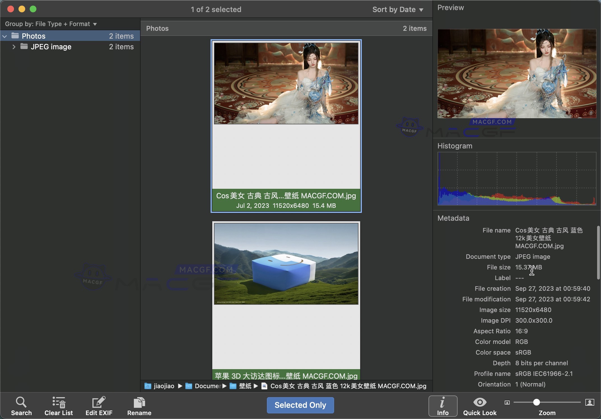The width and height of the screenshot is (601, 419).
Task: Expand the JPEG image group
Action: tap(13, 47)
